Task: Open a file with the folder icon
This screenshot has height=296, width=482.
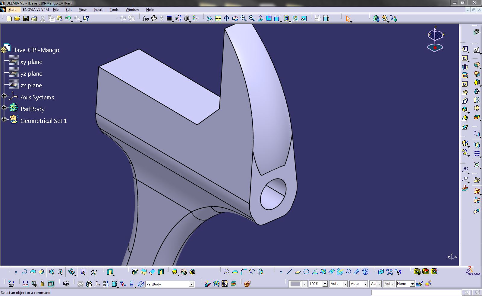Action: pyautogui.click(x=17, y=19)
